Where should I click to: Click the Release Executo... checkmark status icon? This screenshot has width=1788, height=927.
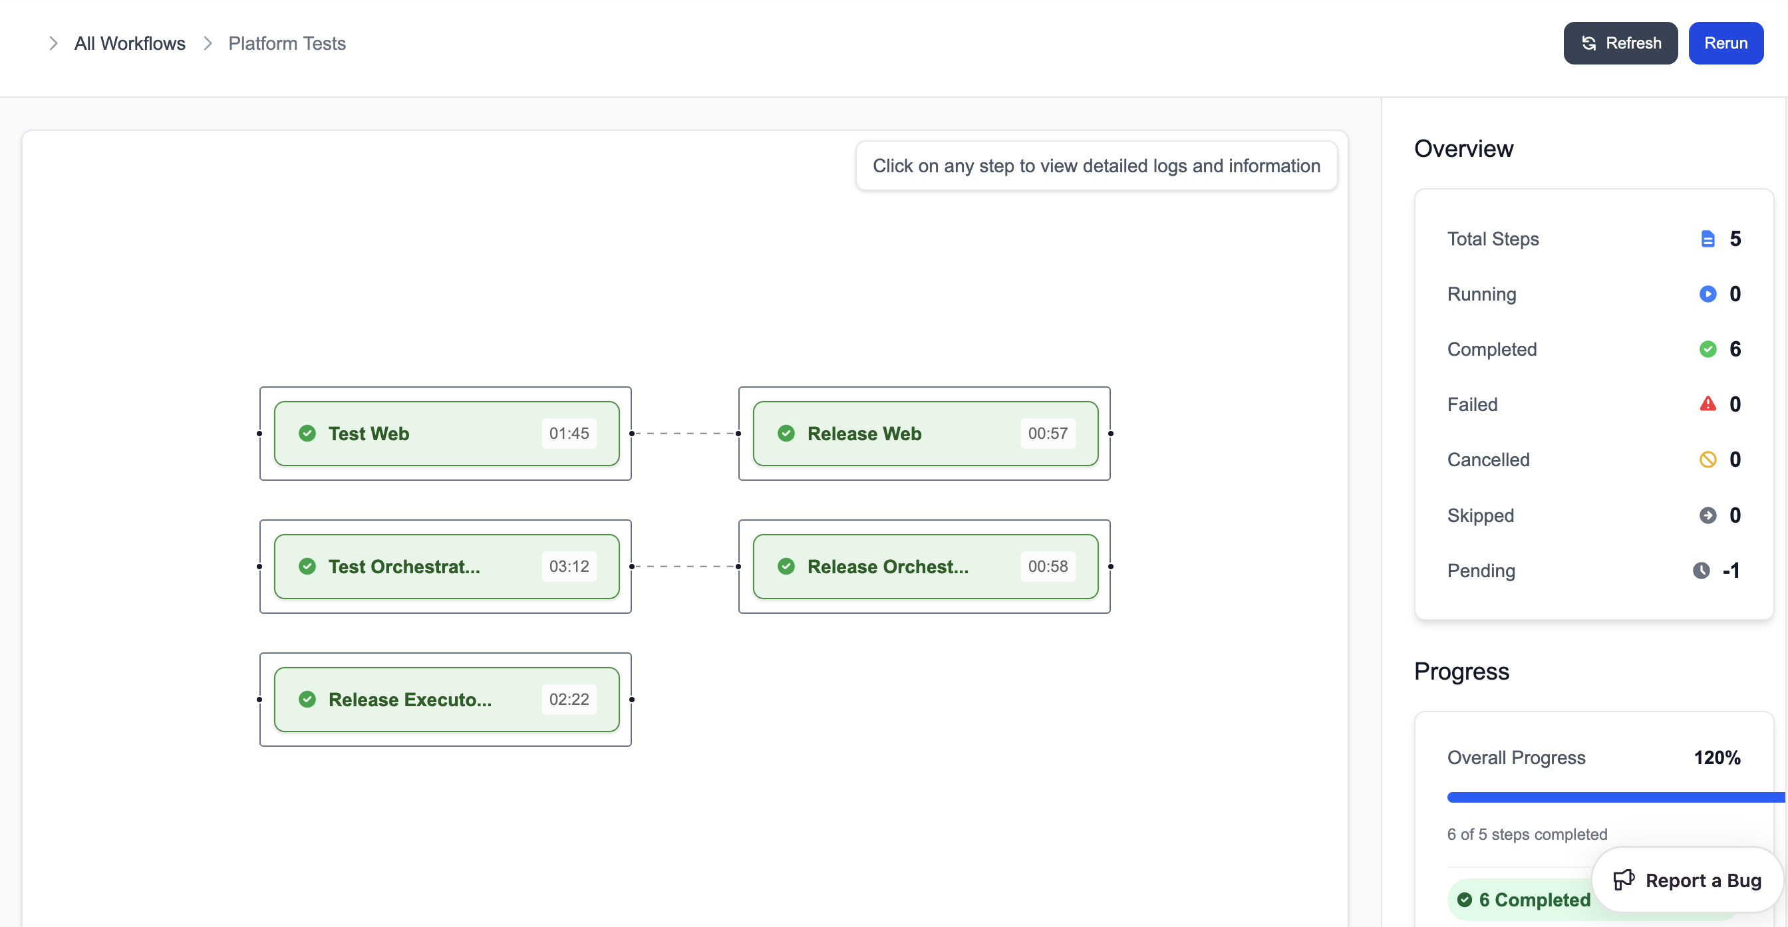(x=307, y=700)
